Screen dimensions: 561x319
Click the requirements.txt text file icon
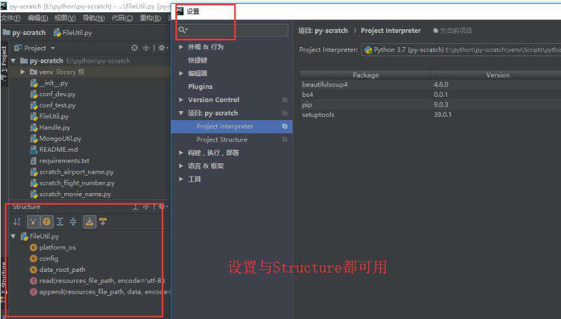[x=34, y=161]
